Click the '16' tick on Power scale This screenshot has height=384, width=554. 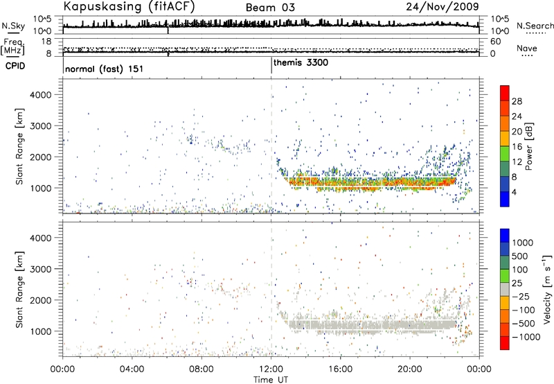[x=517, y=147]
